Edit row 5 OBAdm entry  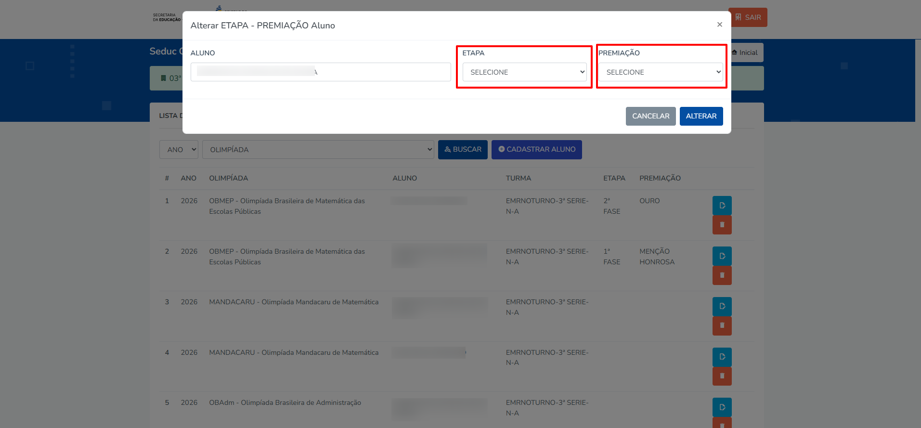coord(722,407)
